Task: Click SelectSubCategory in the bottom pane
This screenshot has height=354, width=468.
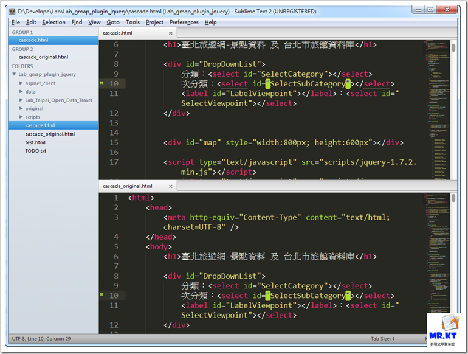Action: [x=308, y=296]
